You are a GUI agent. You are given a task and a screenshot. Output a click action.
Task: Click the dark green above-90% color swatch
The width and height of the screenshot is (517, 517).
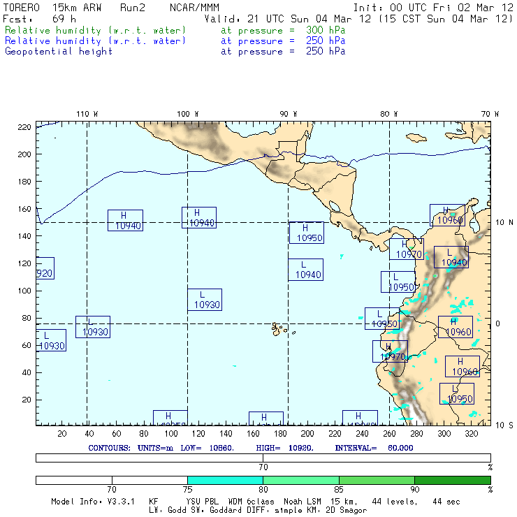[453, 480]
